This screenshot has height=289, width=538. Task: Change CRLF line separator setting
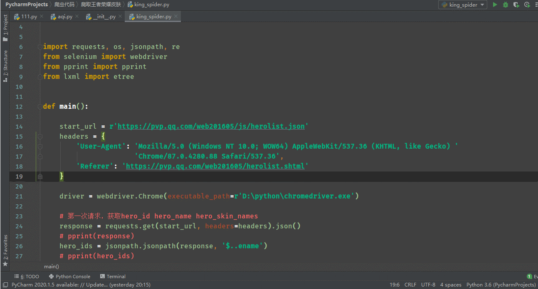tap(410, 285)
